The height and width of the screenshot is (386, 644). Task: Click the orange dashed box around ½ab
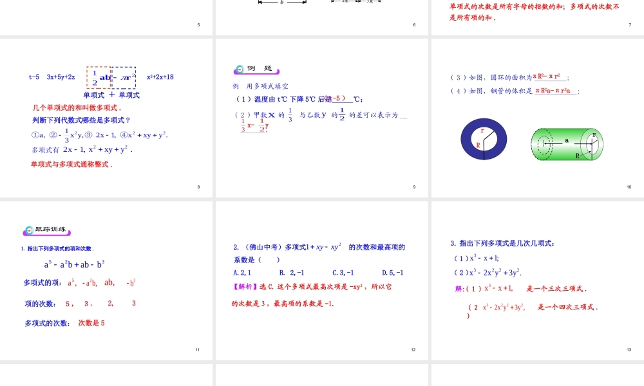(99, 77)
